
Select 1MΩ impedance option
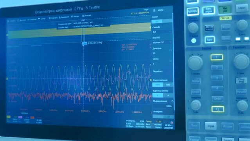[158, 85]
